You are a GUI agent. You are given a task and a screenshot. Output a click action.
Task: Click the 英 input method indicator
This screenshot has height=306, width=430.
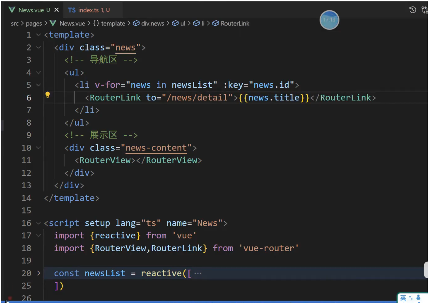point(403,298)
